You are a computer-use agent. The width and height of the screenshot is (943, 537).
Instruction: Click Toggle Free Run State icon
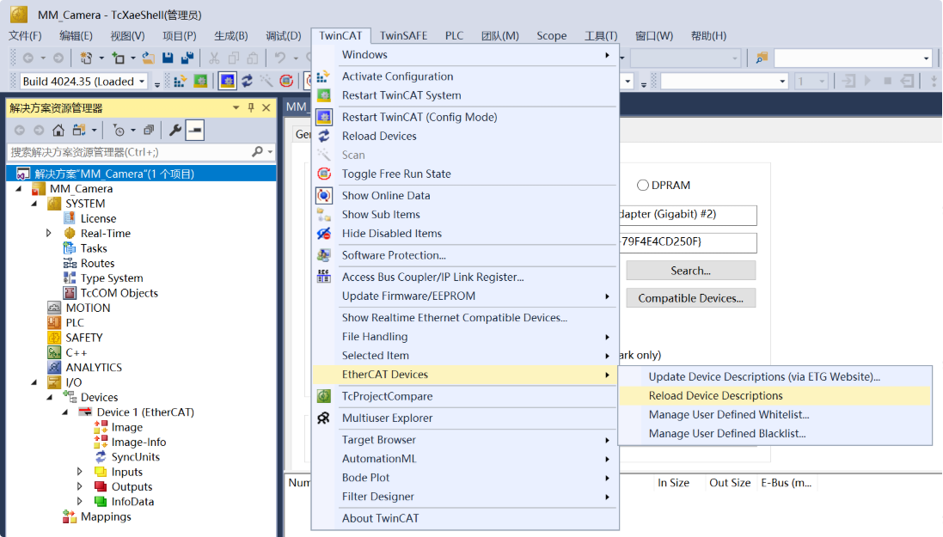[323, 174]
